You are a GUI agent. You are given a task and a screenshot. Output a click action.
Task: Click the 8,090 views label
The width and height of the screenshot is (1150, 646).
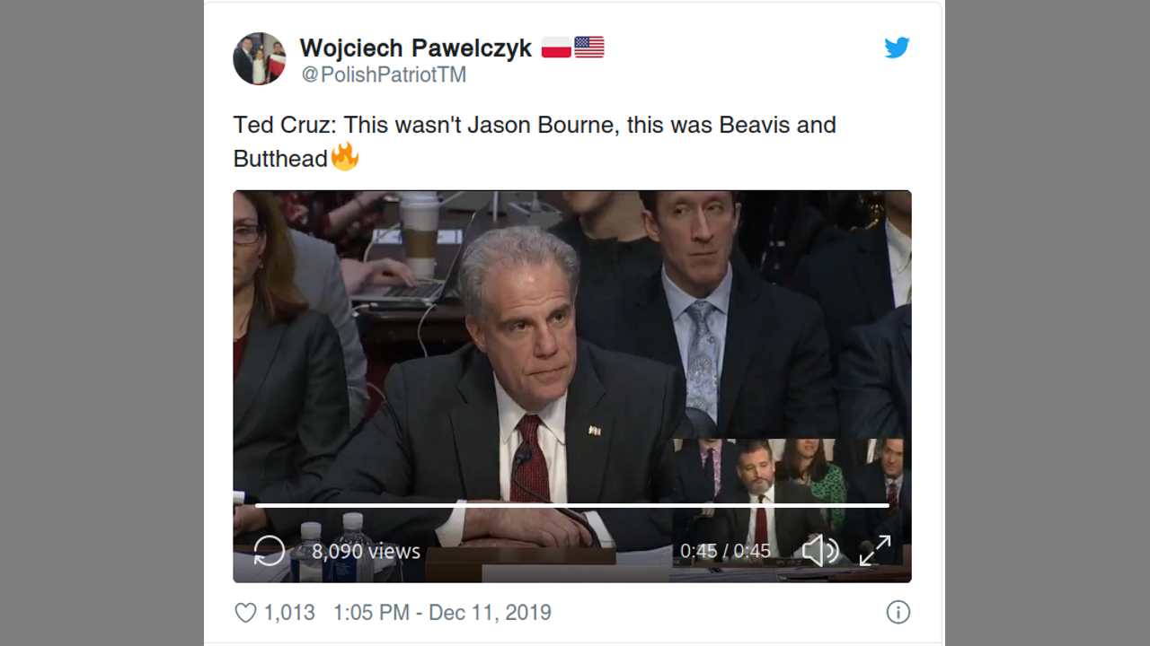point(366,551)
